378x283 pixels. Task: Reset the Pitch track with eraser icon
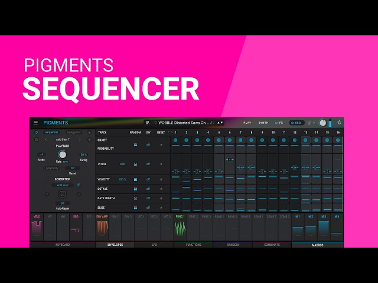click(161, 164)
